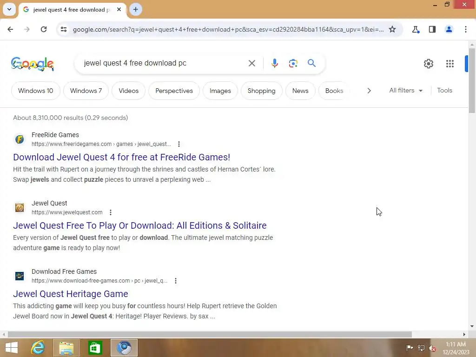Bookmark this page with the star
The image size is (476, 357).
pos(392,29)
